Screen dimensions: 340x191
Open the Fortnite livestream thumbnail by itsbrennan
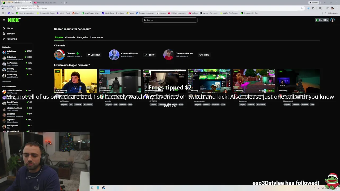(254, 81)
